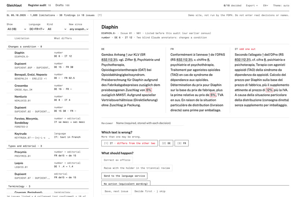Click Save, next issue button
The image size is (296, 197).
tap(116, 191)
